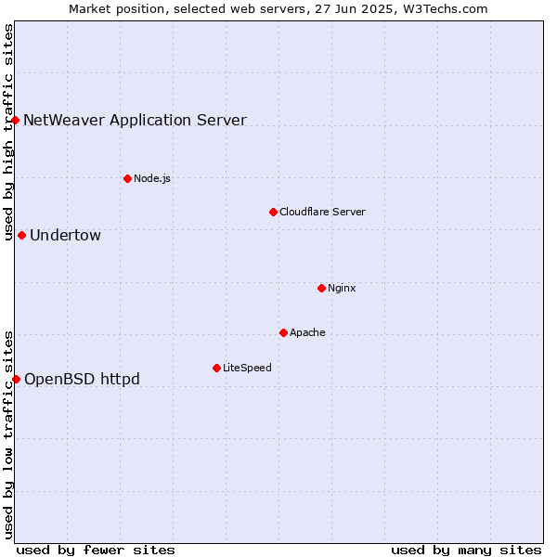
Task: Click the 'NetWeaver Application Server' label
Action: pyautogui.click(x=135, y=121)
